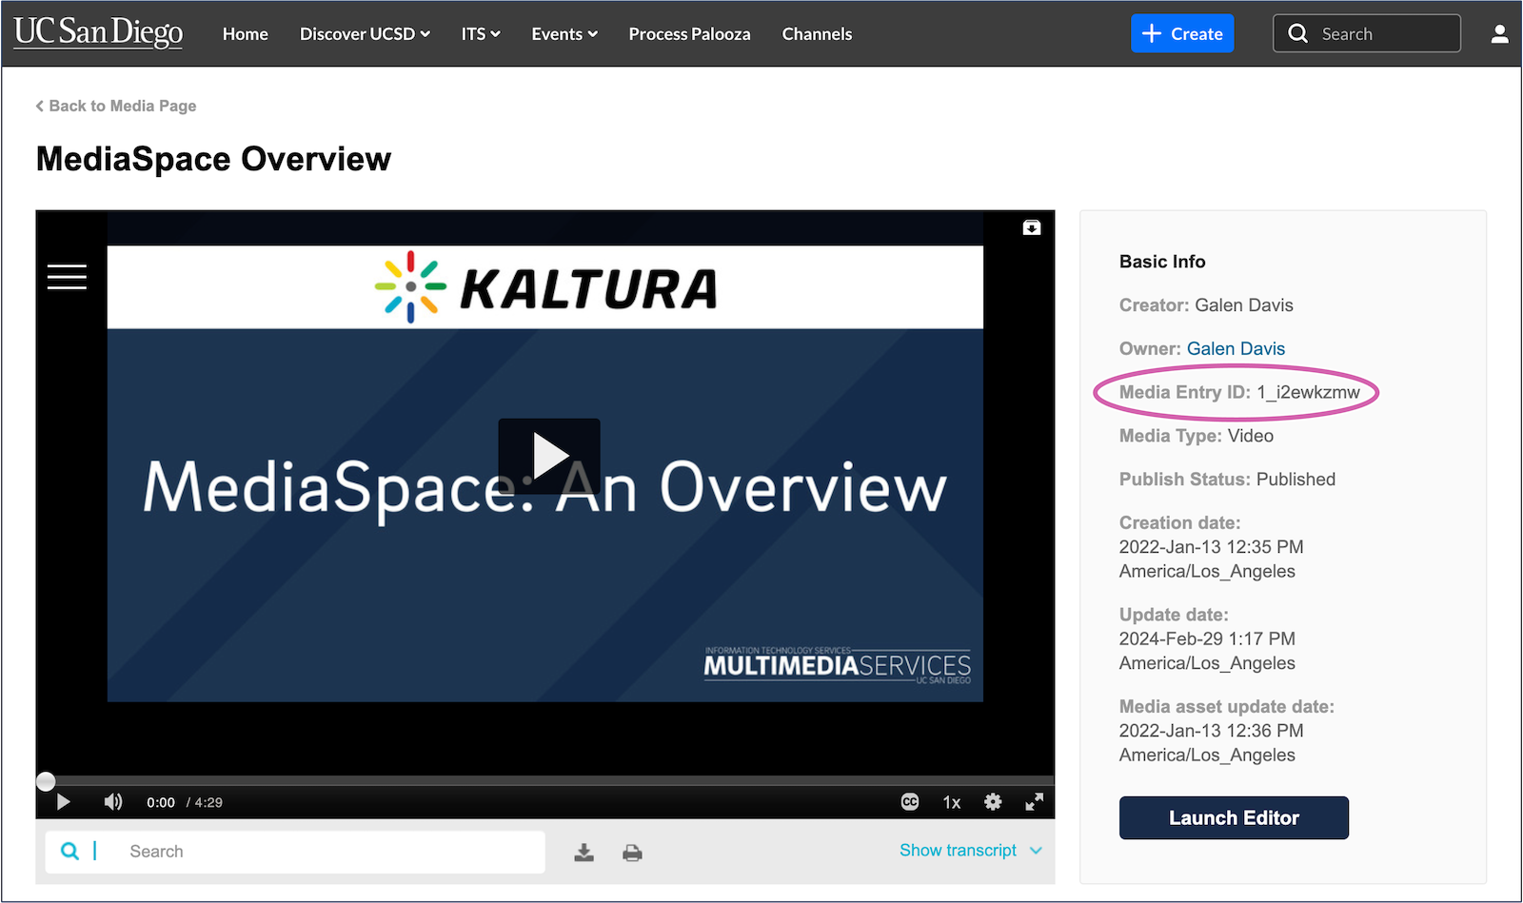Image resolution: width=1523 pixels, height=903 pixels.
Task: Go Back to Media Page
Action: tap(116, 106)
